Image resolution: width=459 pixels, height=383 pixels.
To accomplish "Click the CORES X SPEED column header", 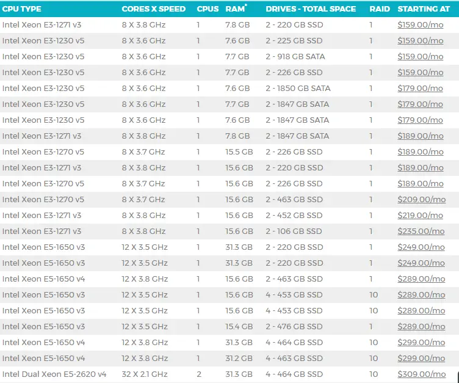I will point(154,9).
